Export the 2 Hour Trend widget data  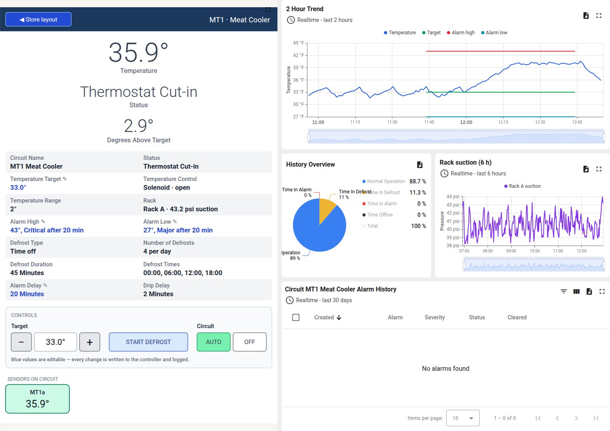pos(586,16)
